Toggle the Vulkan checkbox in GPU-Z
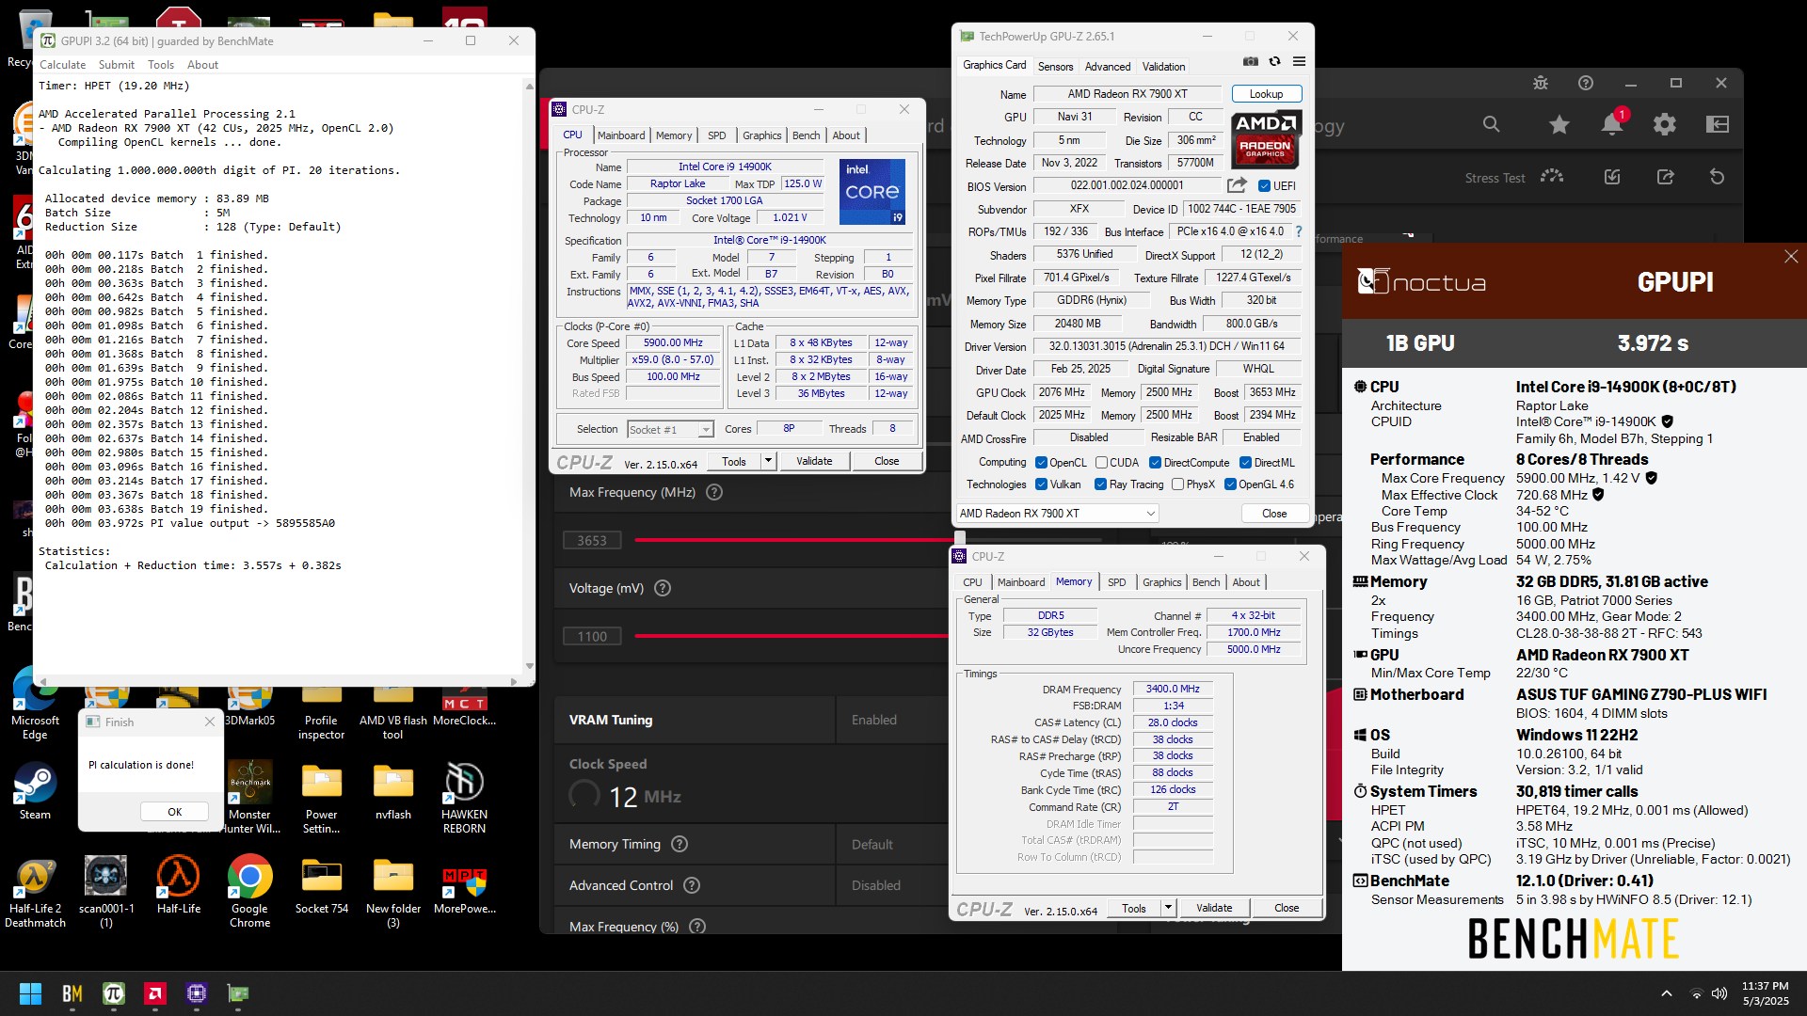This screenshot has width=1807, height=1016. (1041, 484)
